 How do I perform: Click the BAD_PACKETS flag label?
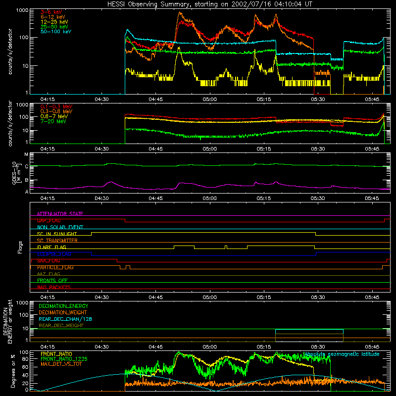pos(54,287)
